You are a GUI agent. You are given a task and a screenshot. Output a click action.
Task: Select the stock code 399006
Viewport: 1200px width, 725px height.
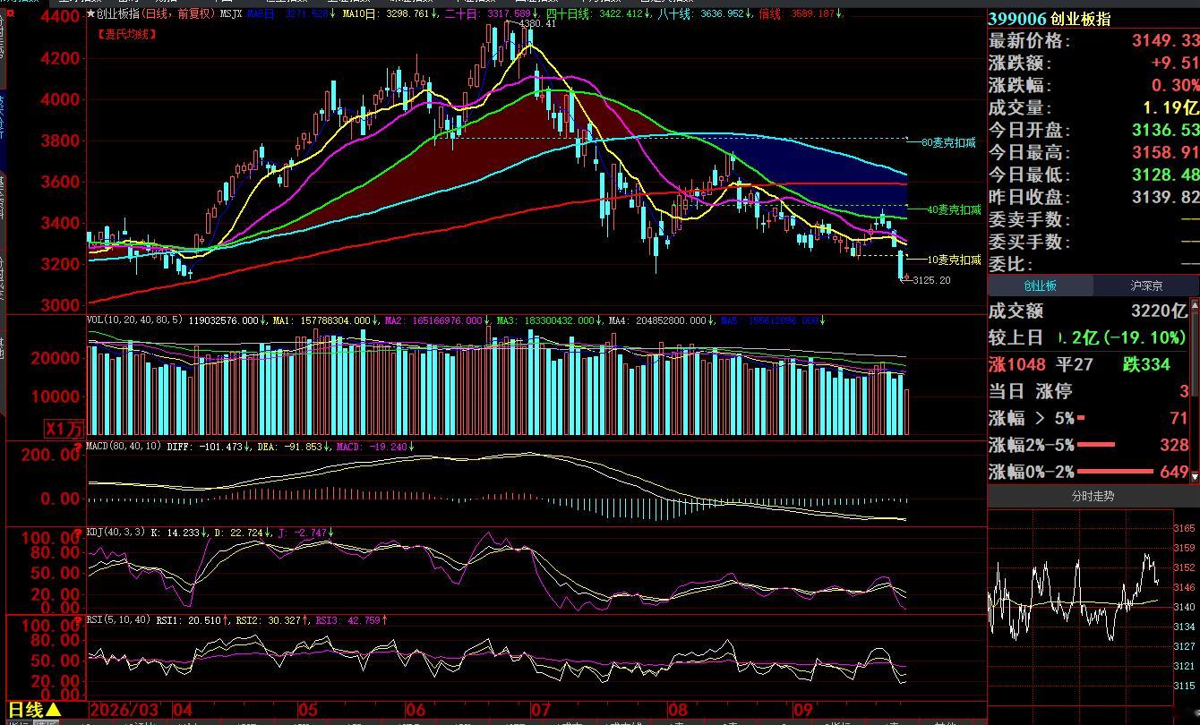pos(1017,19)
